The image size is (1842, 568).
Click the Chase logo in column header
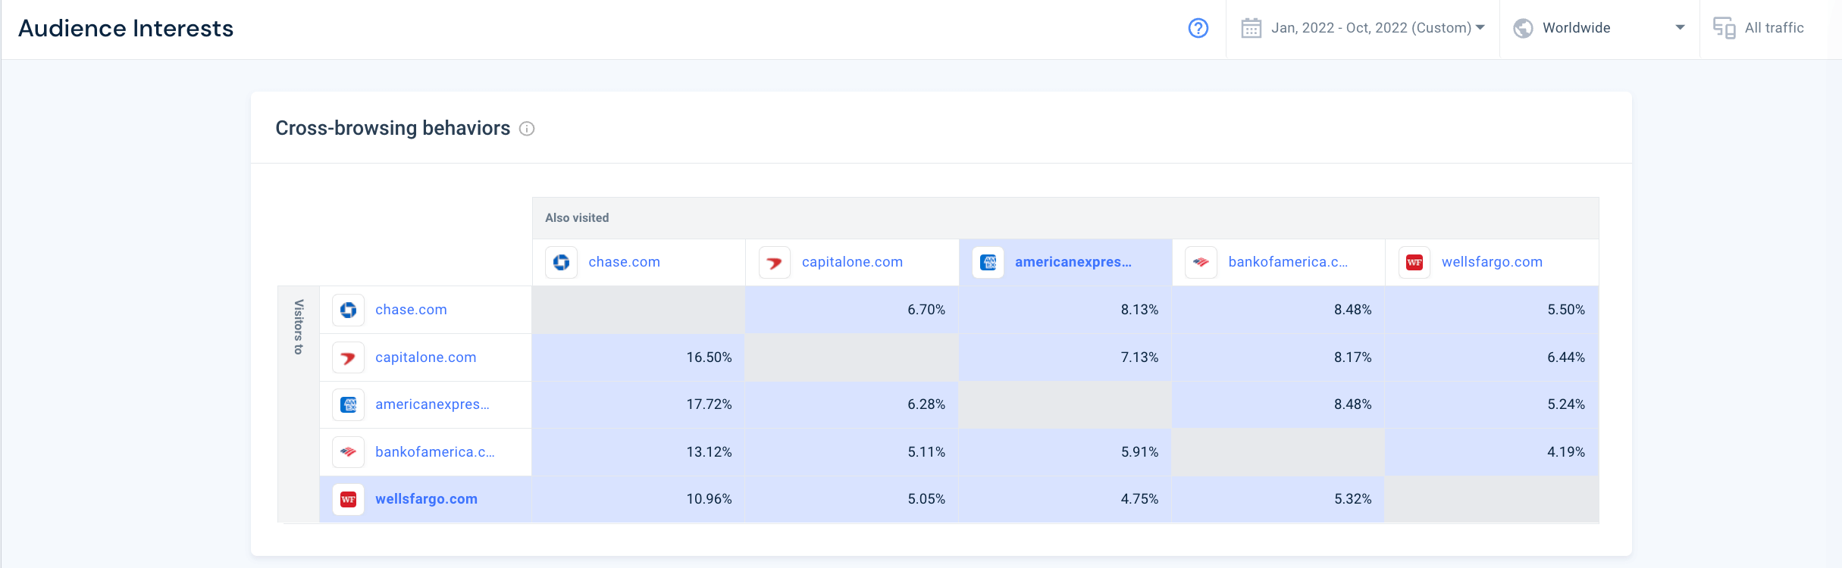click(562, 262)
